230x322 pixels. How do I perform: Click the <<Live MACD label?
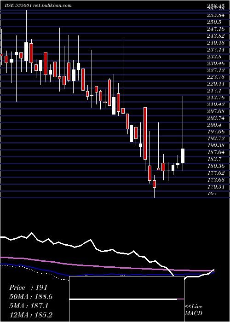[x=194, y=310]
